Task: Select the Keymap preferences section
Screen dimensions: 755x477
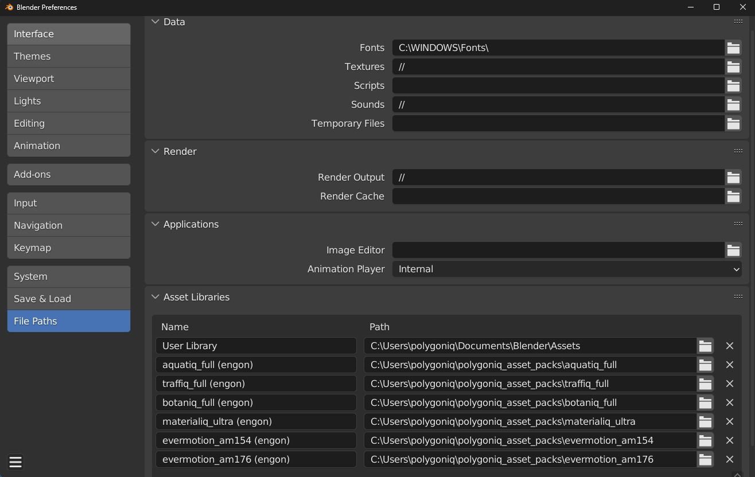Action: 68,248
